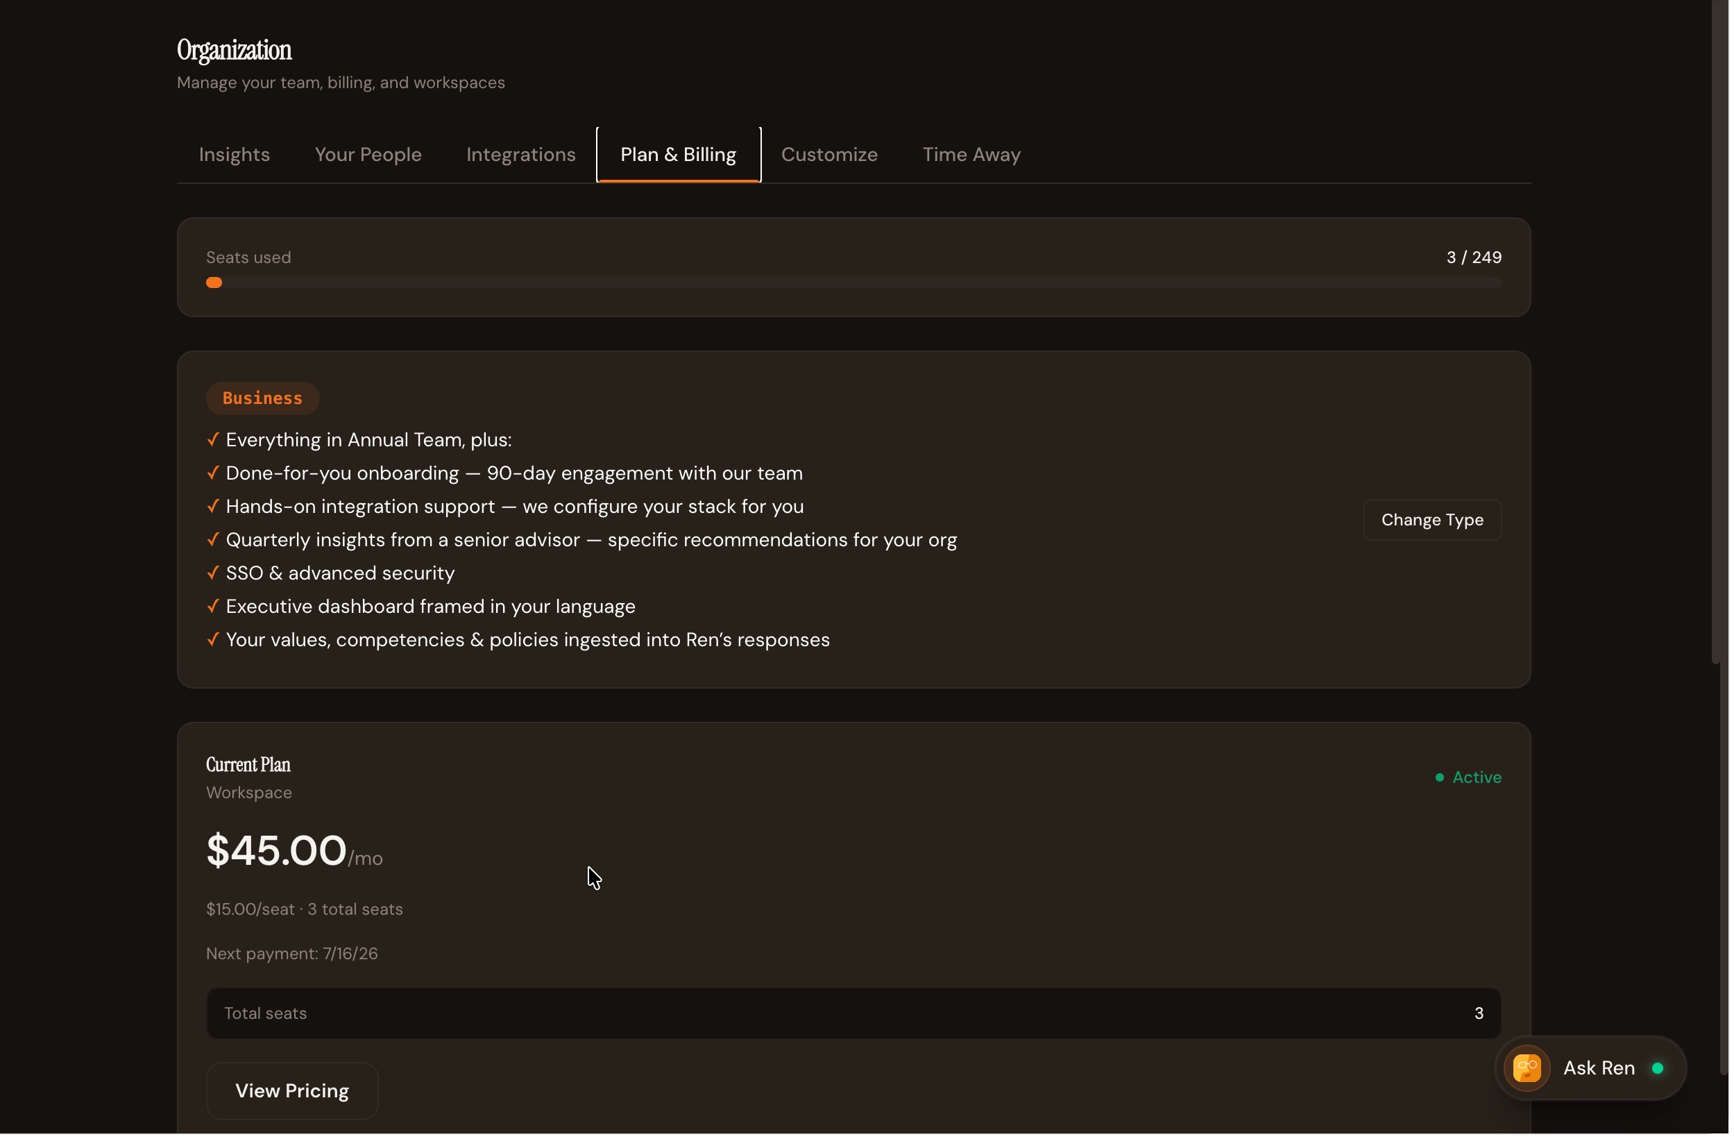Open the Insights tab
1734x1139 pixels.
[x=235, y=155]
